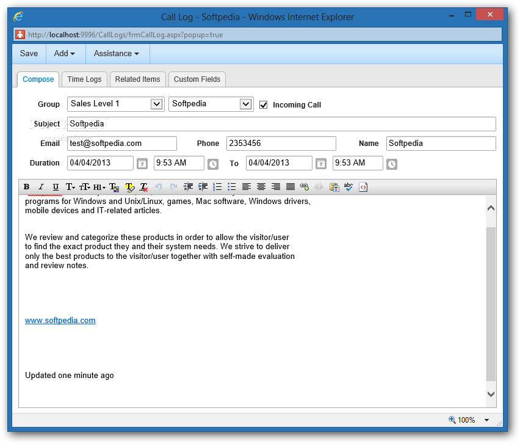Click the editor scroll down arrow
The height and width of the screenshot is (444, 520).
point(491,394)
